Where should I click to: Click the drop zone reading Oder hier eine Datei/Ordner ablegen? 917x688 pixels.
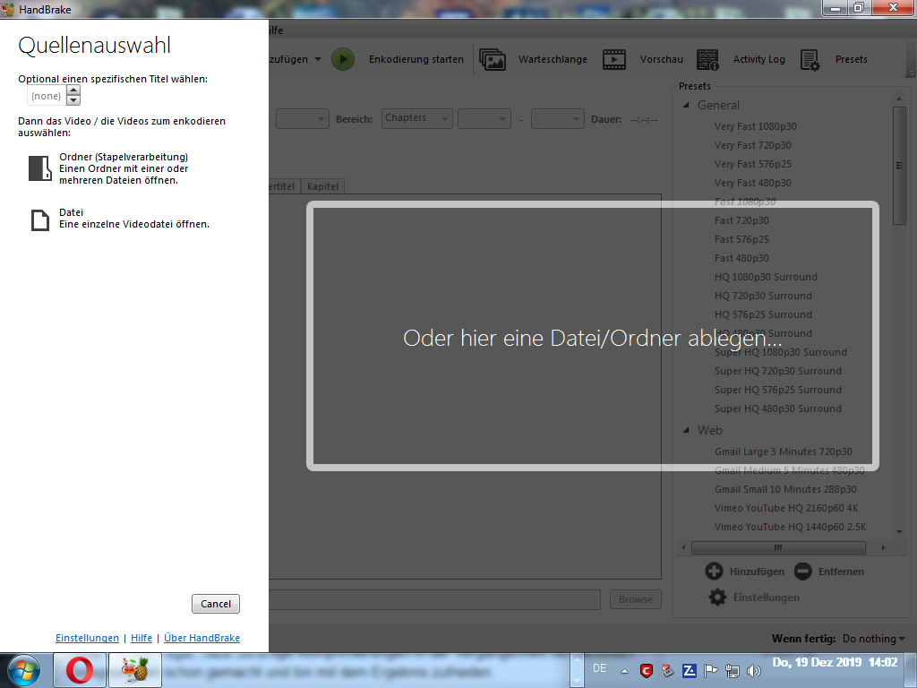coord(593,337)
